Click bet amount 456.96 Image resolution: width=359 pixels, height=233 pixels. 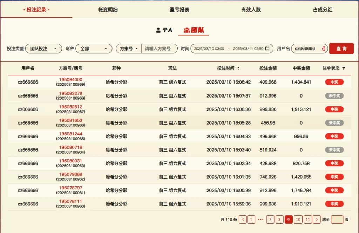pos(268,123)
